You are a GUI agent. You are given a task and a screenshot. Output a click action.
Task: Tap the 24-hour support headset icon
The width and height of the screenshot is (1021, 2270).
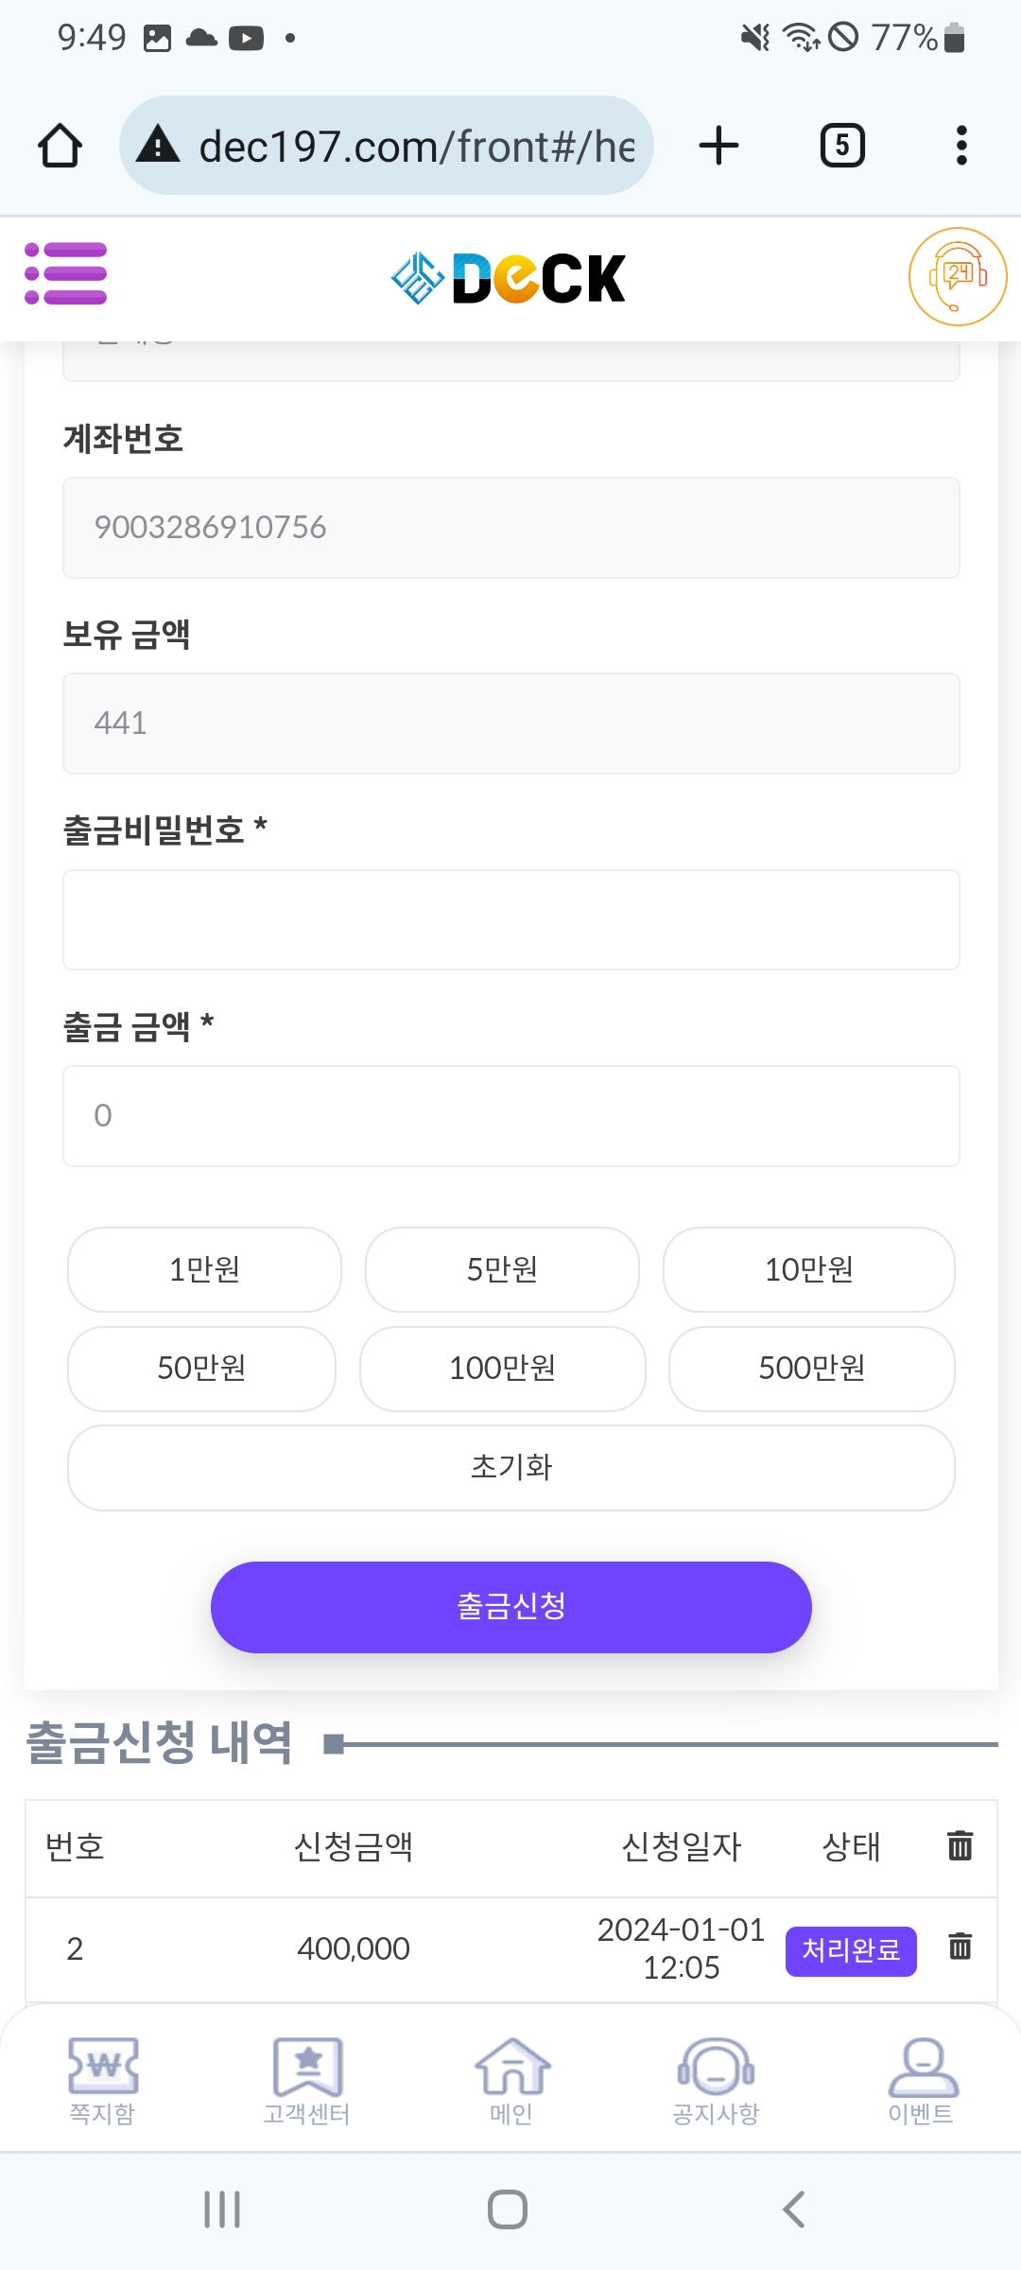(x=957, y=276)
